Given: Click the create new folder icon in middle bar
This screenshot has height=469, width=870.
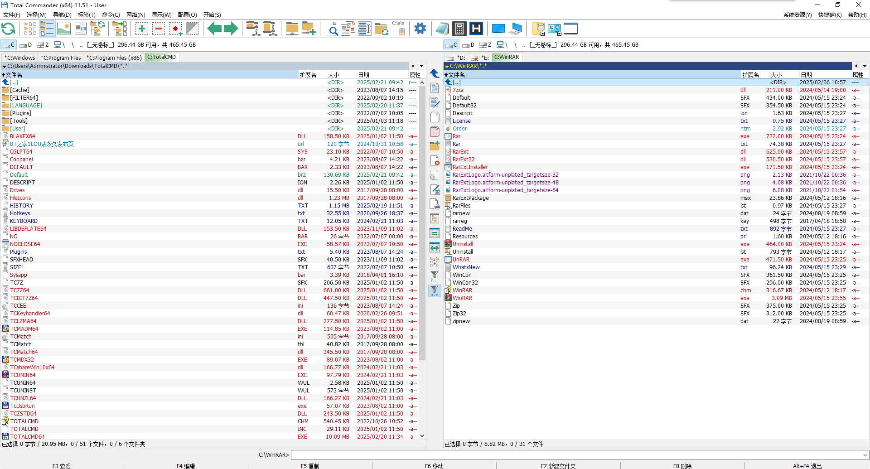Looking at the screenshot, I should (435, 146).
